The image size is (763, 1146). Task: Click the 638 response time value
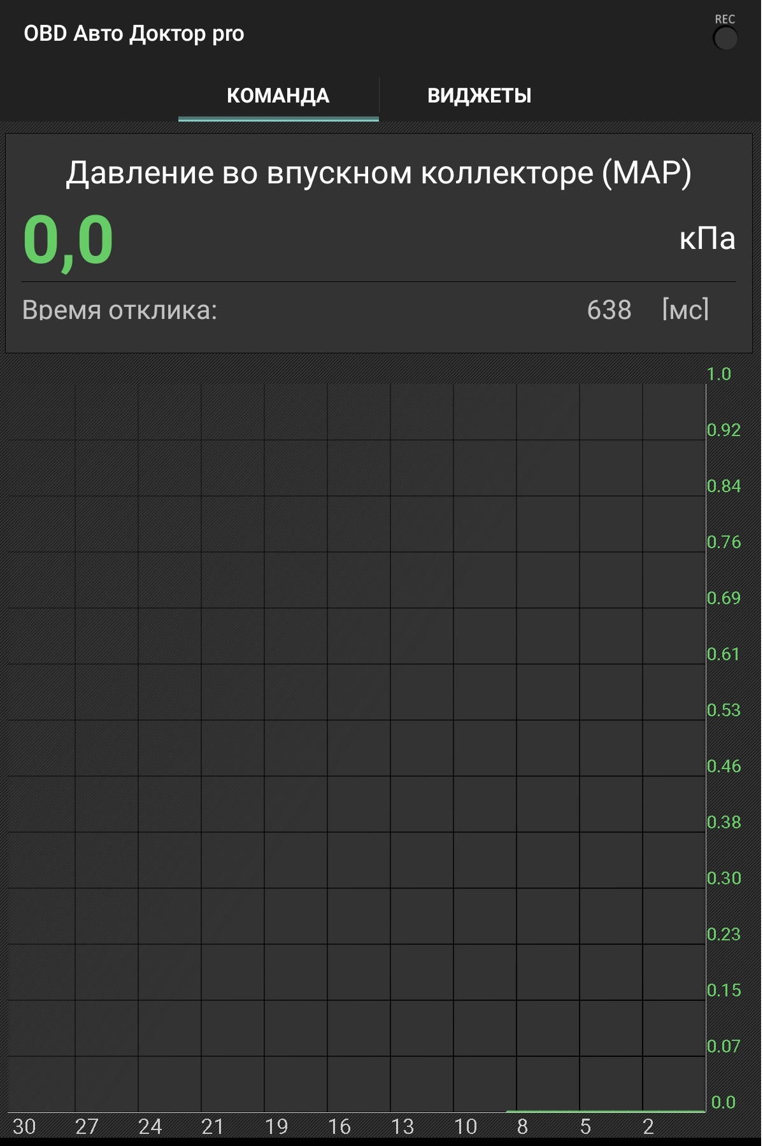[x=609, y=310]
